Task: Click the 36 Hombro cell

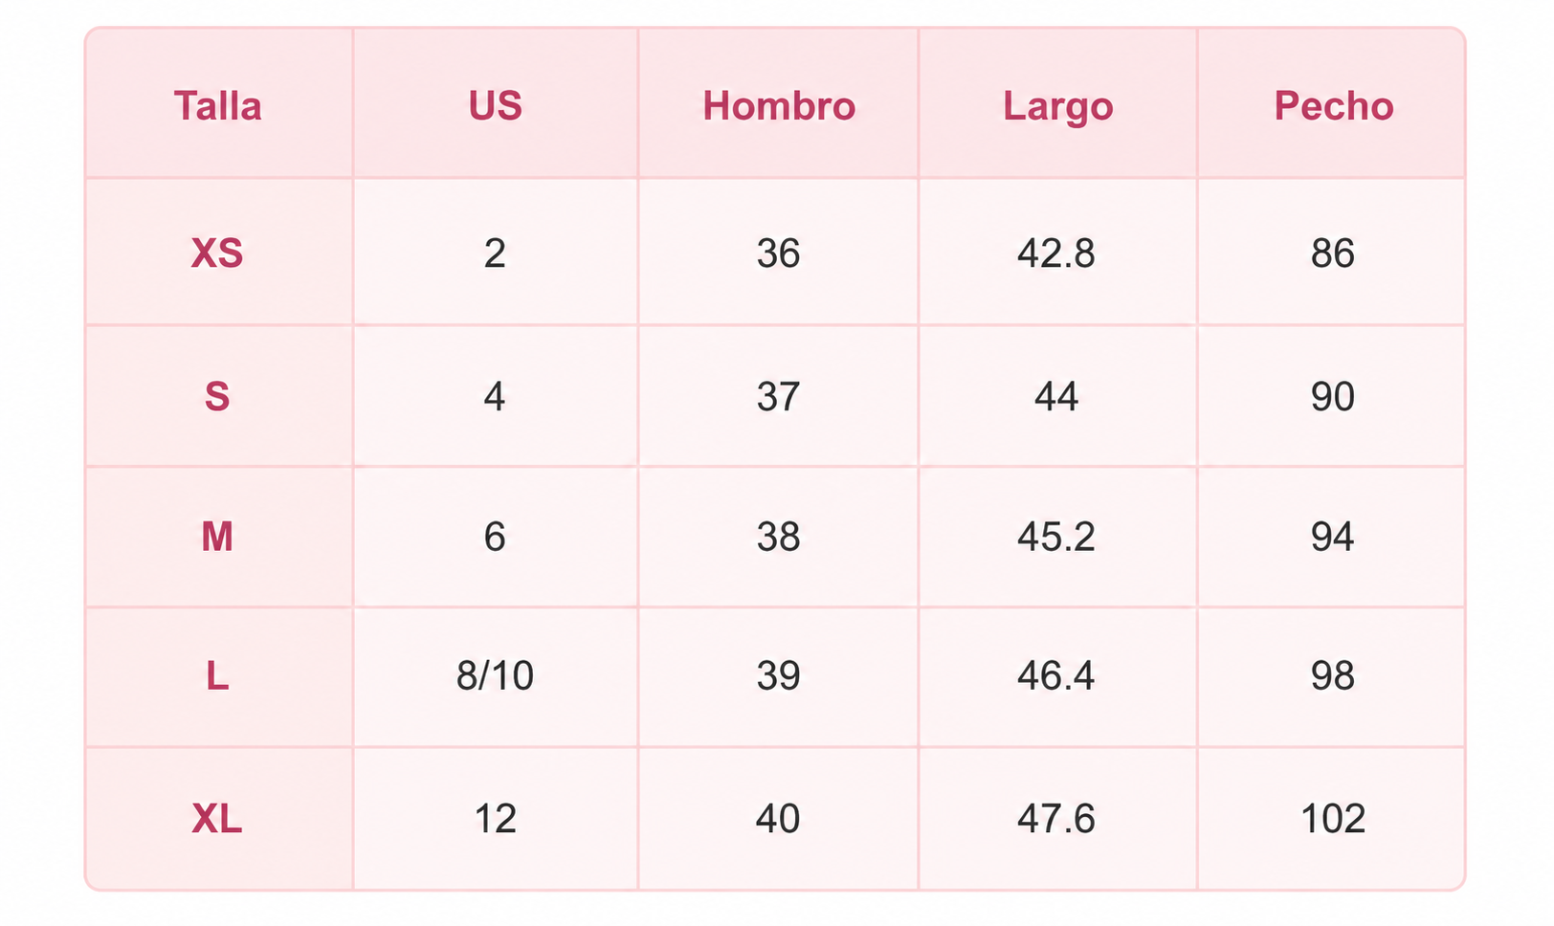Action: coord(778,254)
